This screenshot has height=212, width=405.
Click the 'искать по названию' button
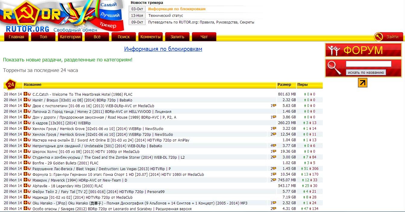pyautogui.click(x=366, y=72)
